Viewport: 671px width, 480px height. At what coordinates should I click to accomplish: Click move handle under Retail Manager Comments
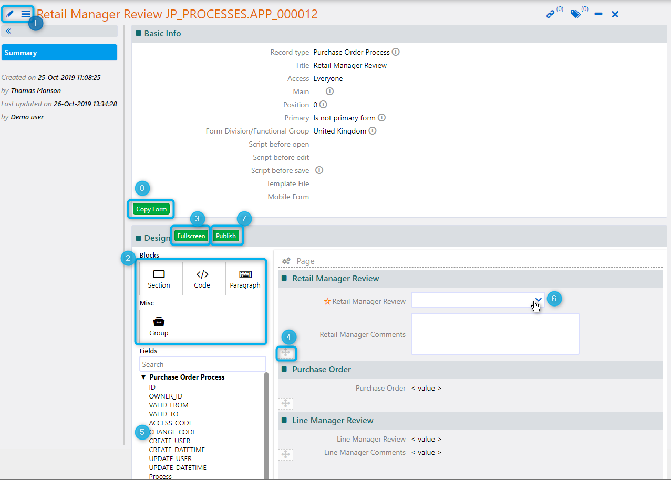click(x=286, y=353)
